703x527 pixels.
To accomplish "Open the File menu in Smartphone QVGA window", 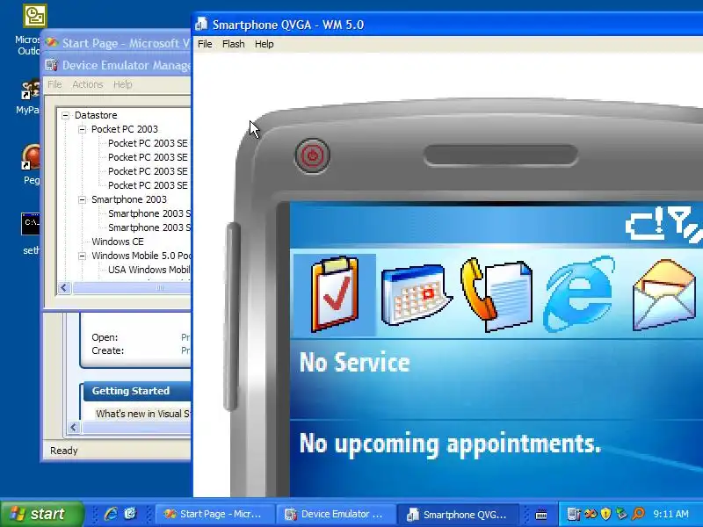I will [205, 44].
